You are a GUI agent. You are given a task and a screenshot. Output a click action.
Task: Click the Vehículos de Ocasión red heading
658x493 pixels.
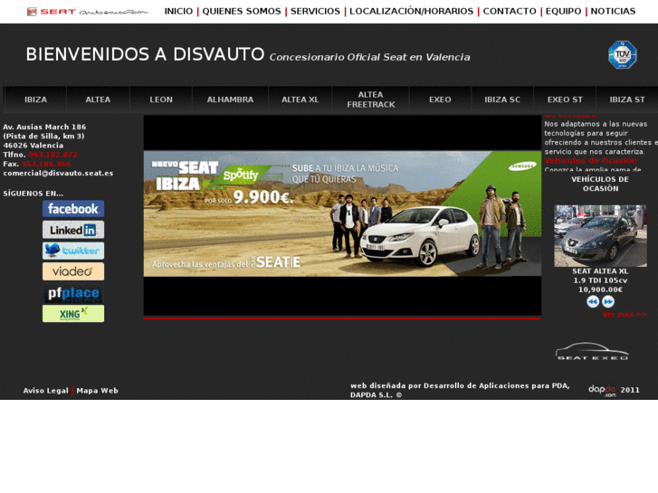pyautogui.click(x=590, y=161)
